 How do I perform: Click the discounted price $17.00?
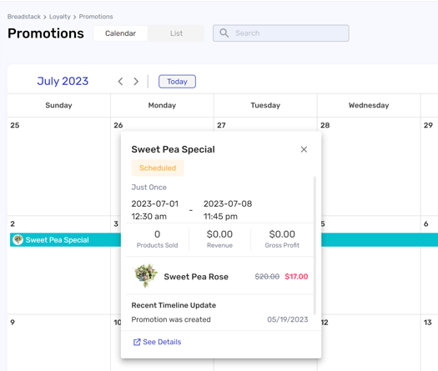[x=296, y=276]
